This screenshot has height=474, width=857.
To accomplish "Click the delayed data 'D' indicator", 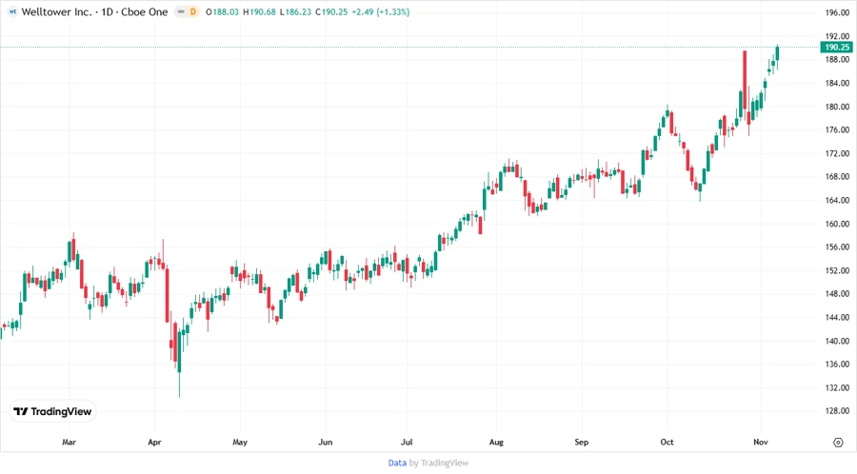I will [193, 11].
